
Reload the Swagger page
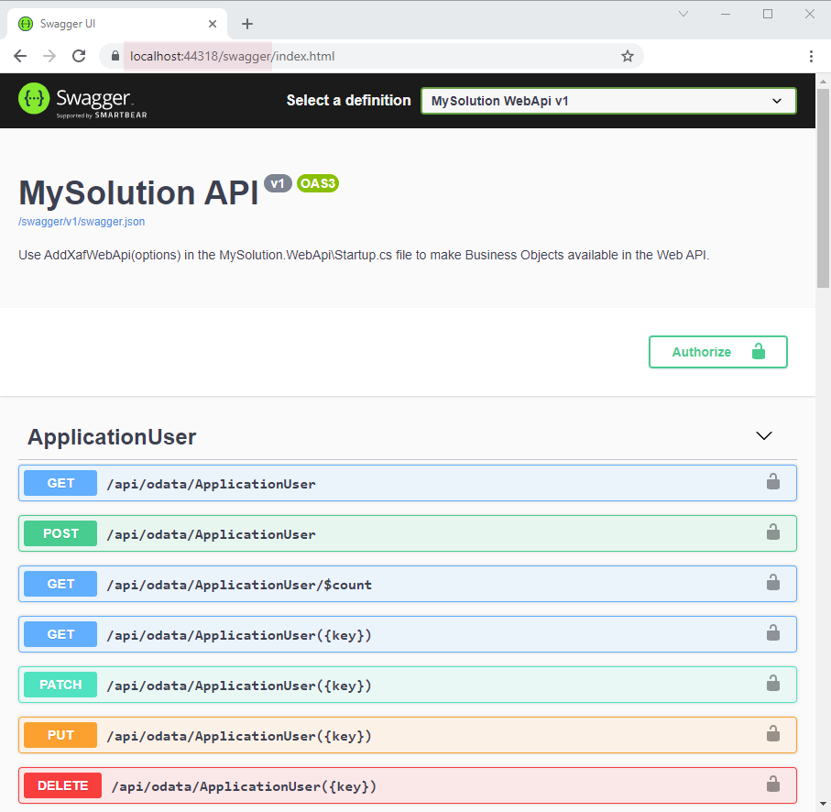(x=79, y=56)
